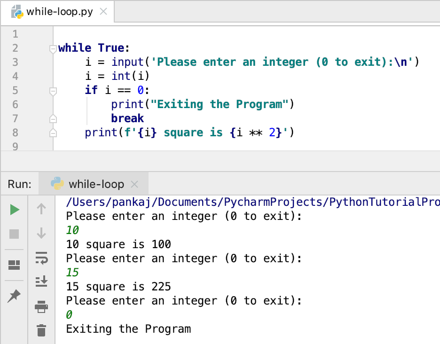Image resolution: width=440 pixels, height=344 pixels.
Task: Open the restore layout icon in Run panel
Action: point(14,265)
